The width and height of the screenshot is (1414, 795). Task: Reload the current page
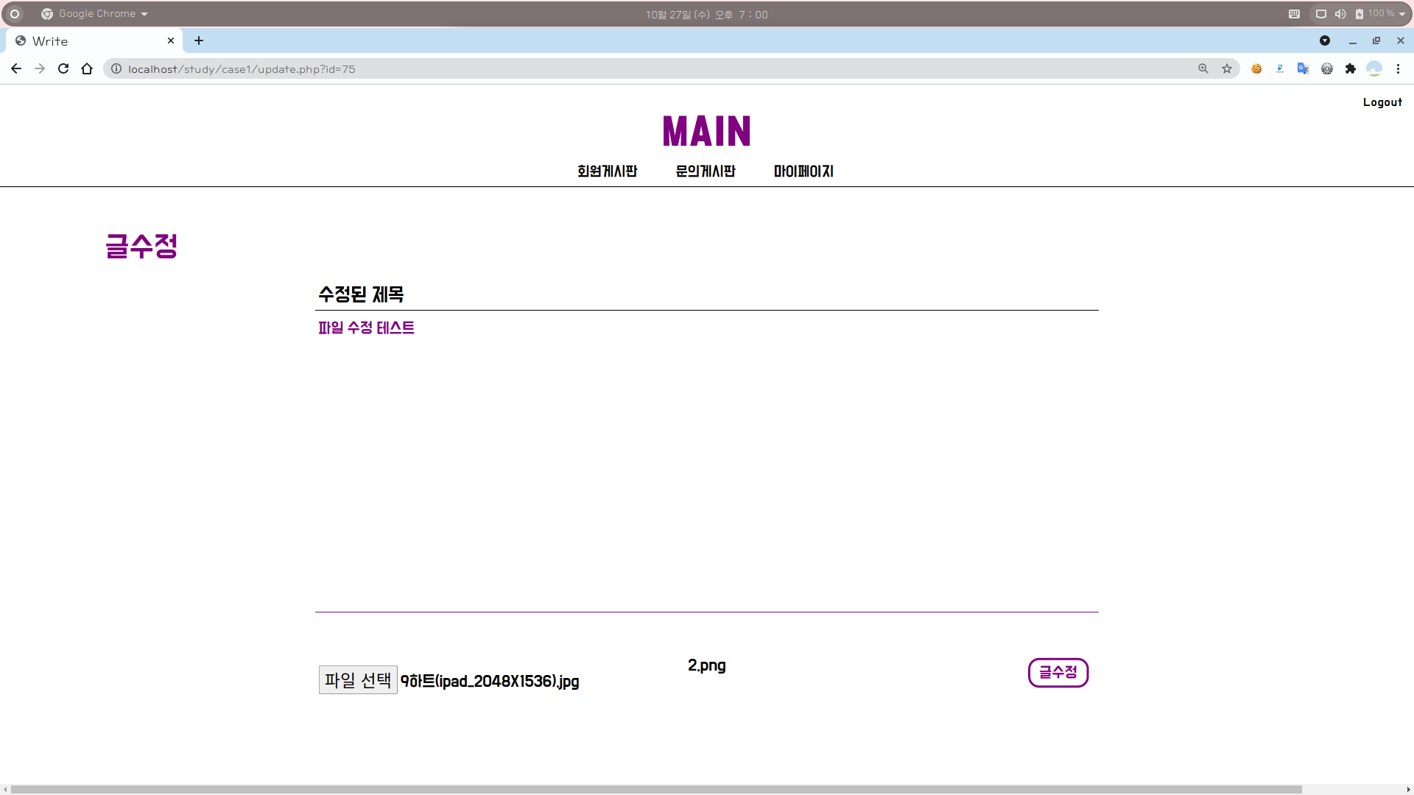click(63, 68)
